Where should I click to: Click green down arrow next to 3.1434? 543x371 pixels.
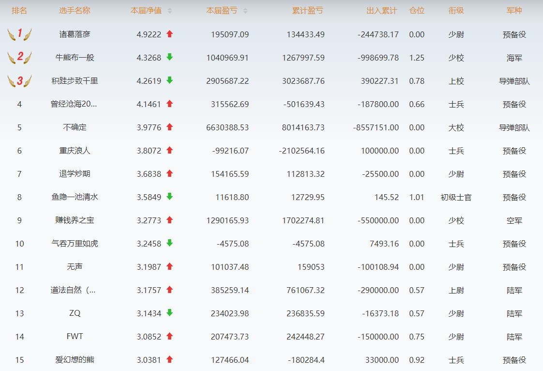169,313
